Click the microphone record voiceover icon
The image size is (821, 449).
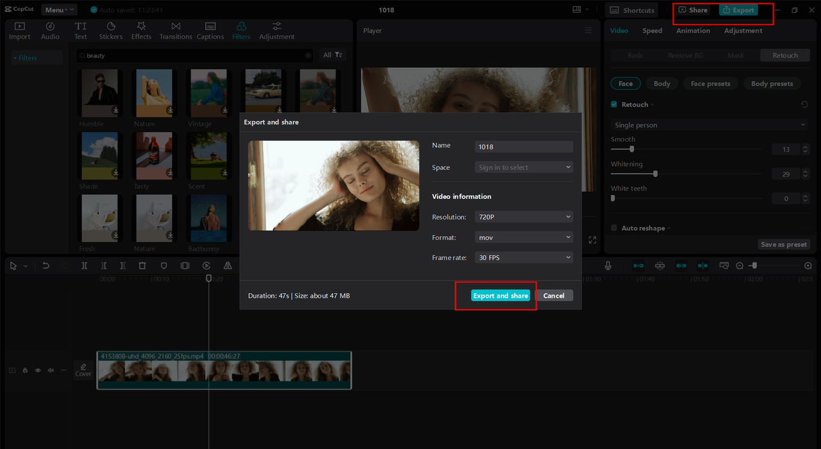tap(608, 266)
